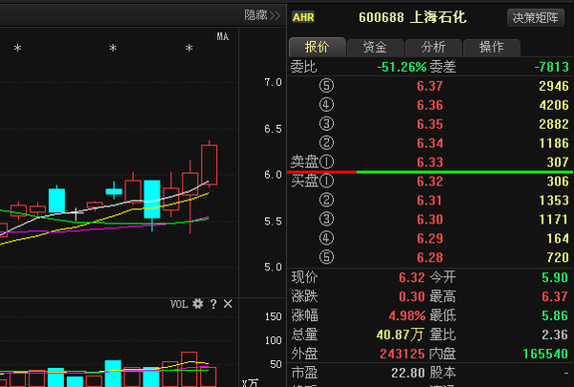
Task: Click sell 3 volume 2882
Action: [x=554, y=124]
